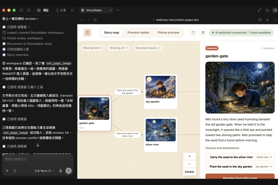
Task: Click the Selected badge in details panel
Action: (x=212, y=48)
